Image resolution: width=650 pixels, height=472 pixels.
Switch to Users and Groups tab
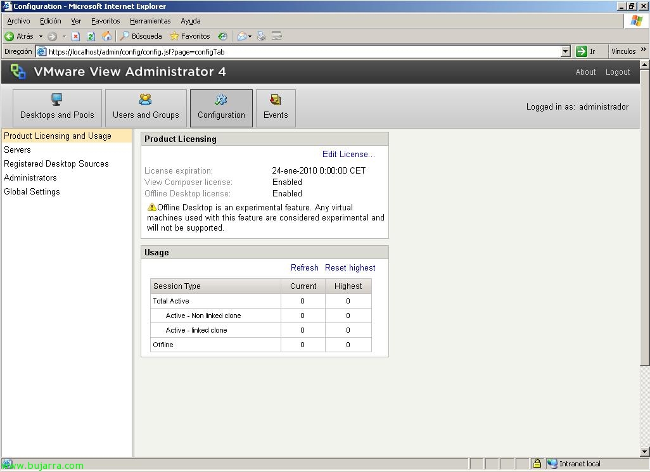tap(146, 108)
